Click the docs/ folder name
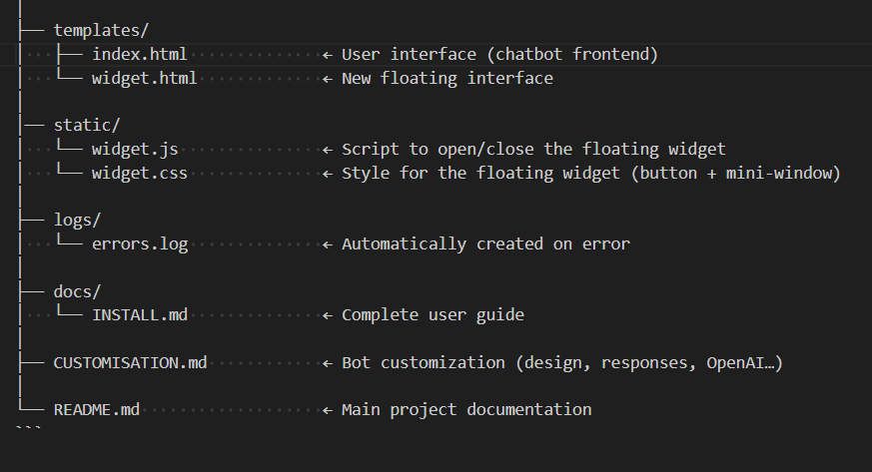This screenshot has width=872, height=472. [x=77, y=291]
